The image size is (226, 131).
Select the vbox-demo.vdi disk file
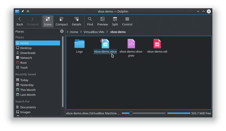[157, 44]
